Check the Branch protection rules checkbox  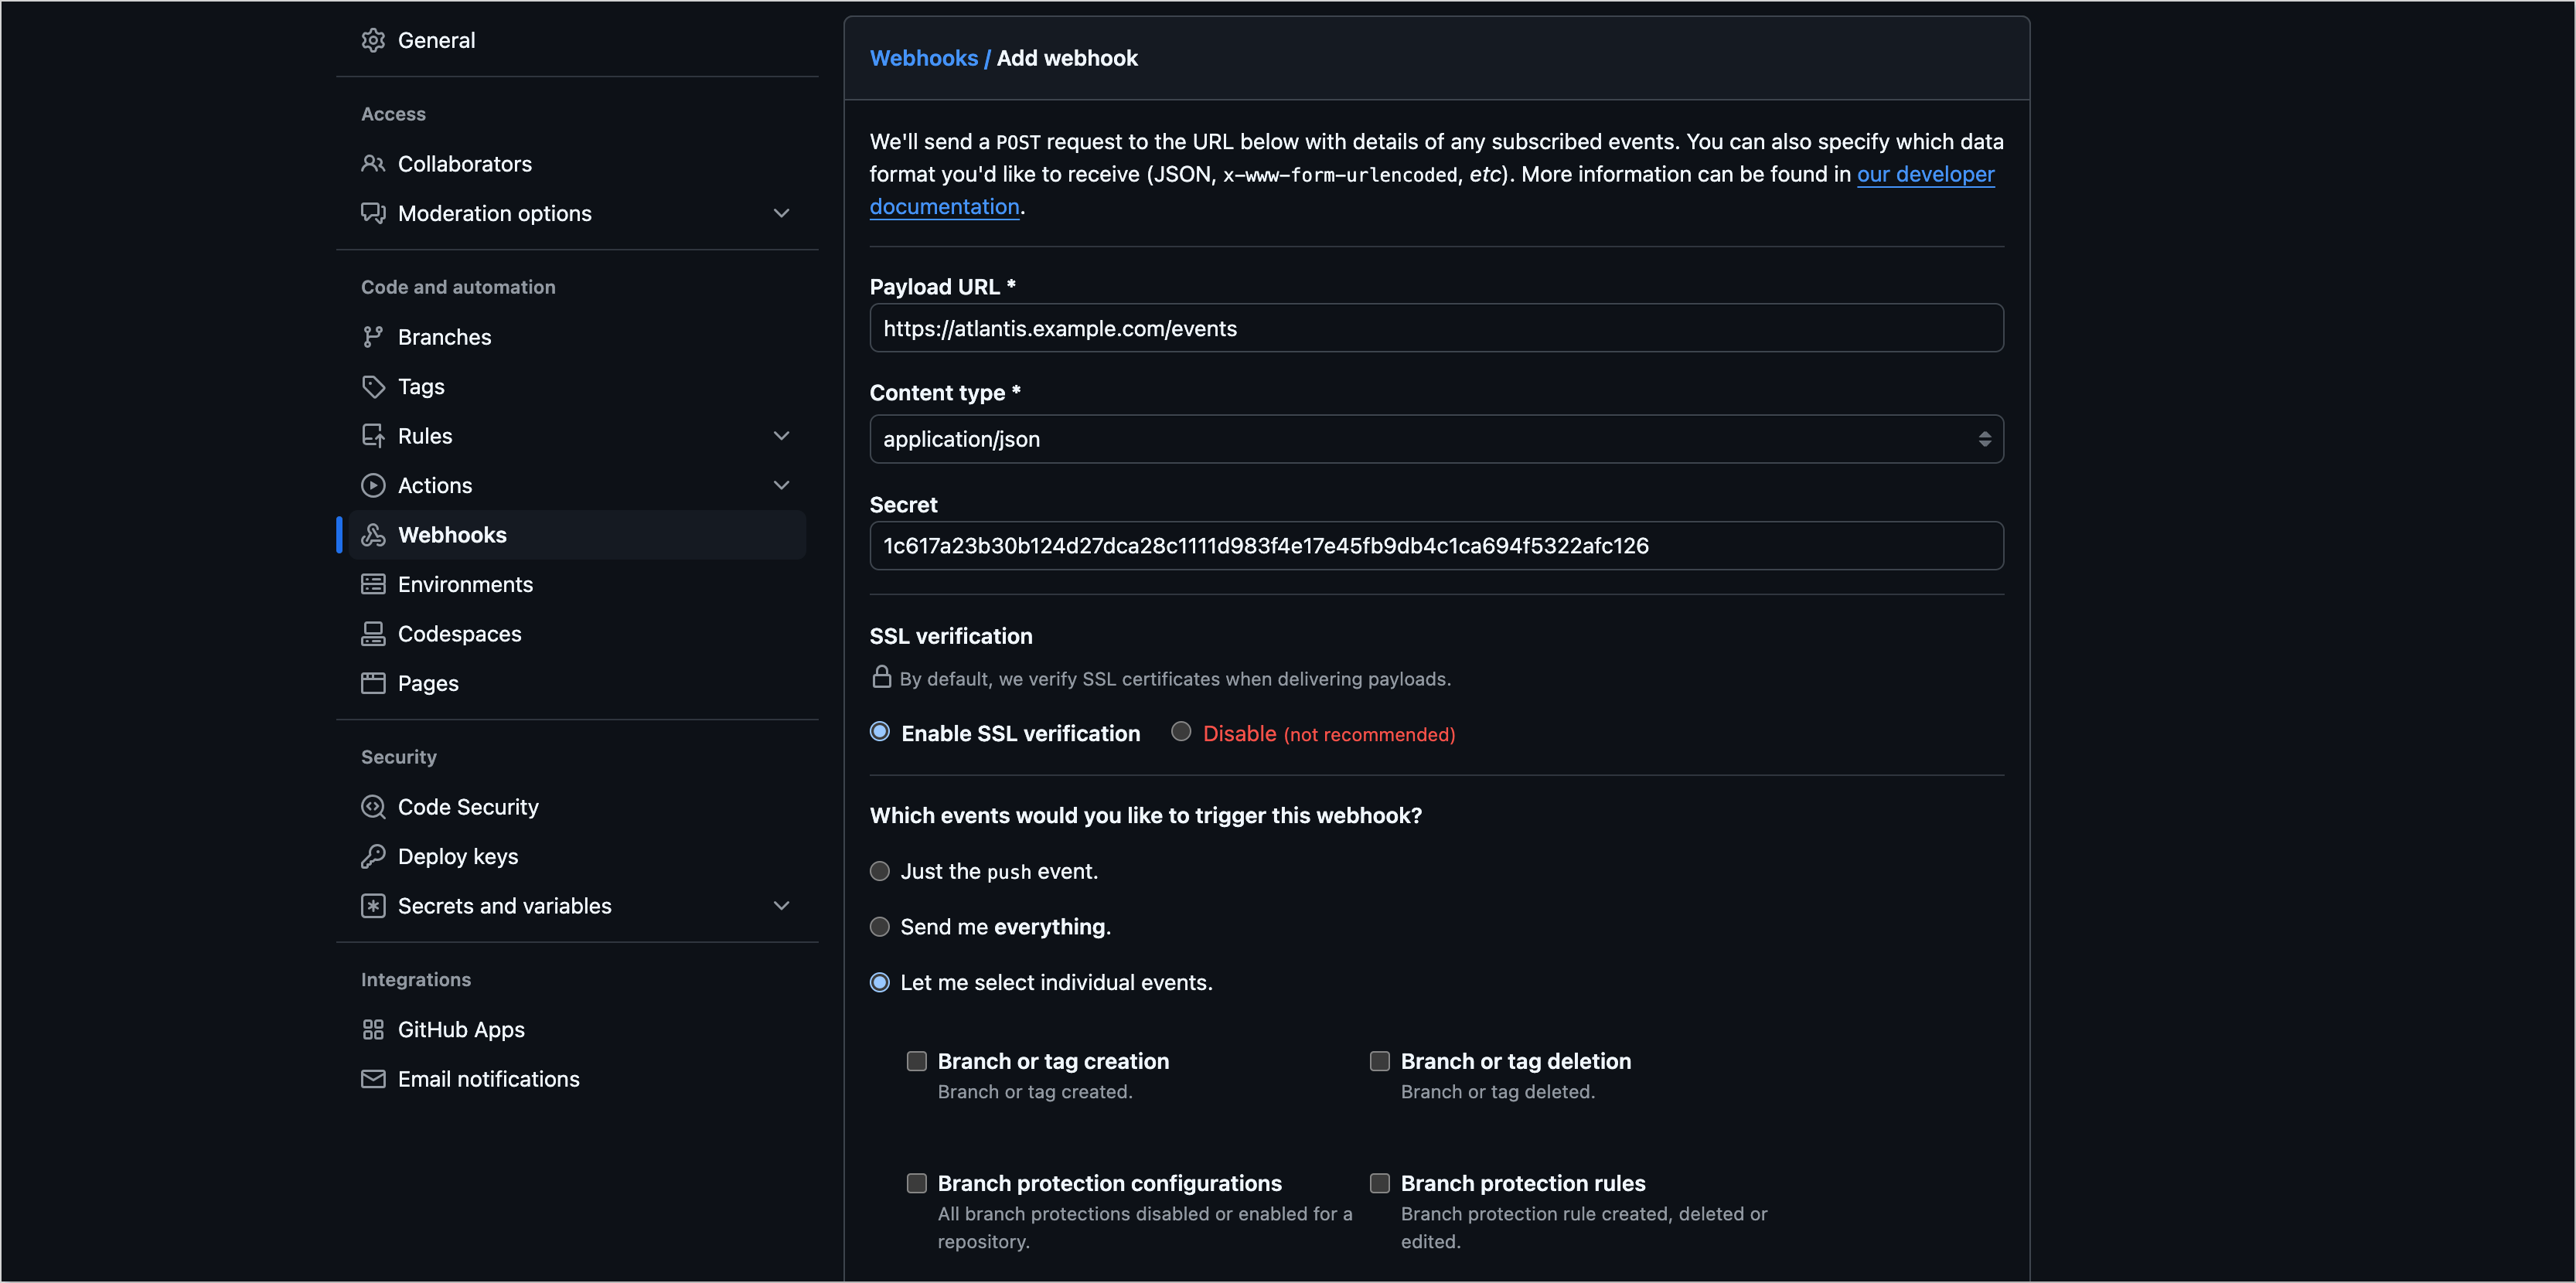pos(1380,1182)
